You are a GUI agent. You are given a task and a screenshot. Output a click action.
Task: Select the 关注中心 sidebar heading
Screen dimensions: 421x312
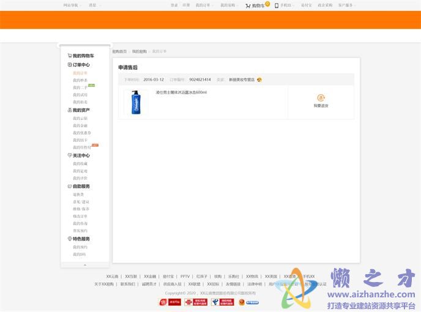point(81,155)
